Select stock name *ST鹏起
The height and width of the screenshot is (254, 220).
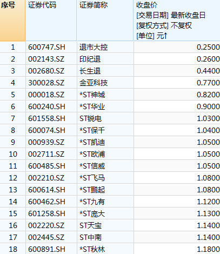pyautogui.click(x=92, y=190)
